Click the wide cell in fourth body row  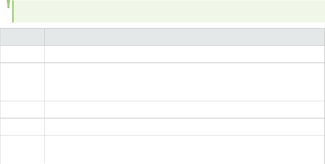click(x=184, y=127)
